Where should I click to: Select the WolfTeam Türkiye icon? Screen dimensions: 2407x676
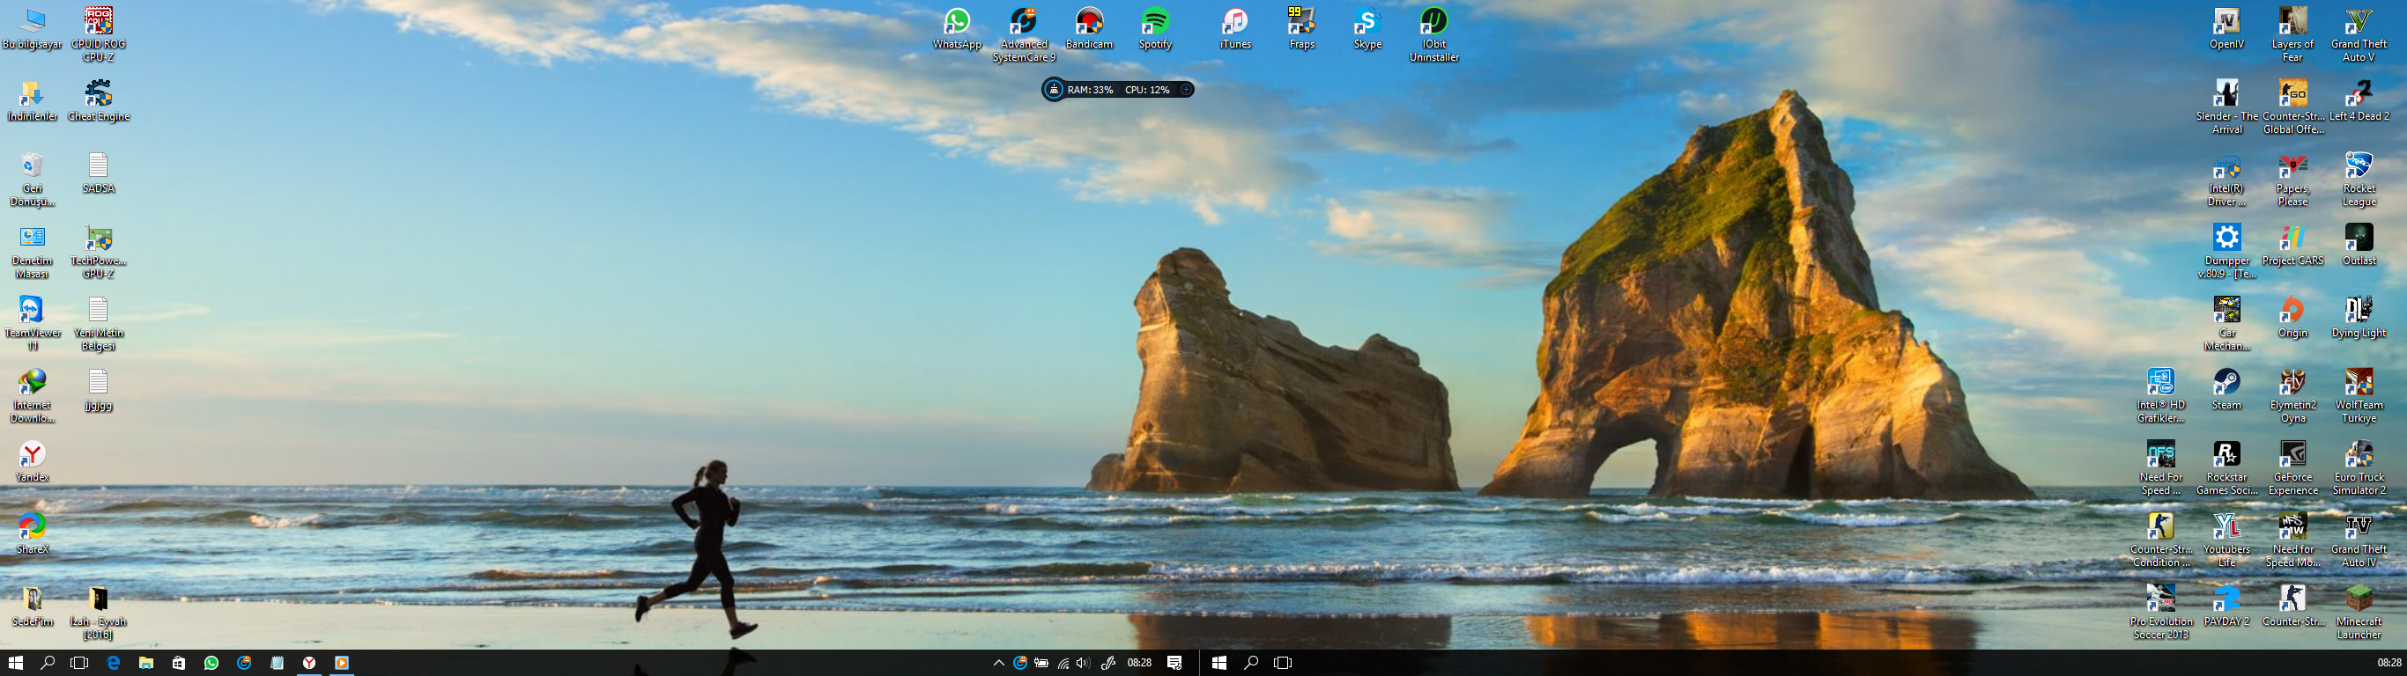2359,396
